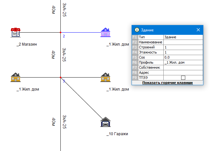Click the info icon in the Здание title bar
Viewport: 218px width, 151px height.
point(137,30)
